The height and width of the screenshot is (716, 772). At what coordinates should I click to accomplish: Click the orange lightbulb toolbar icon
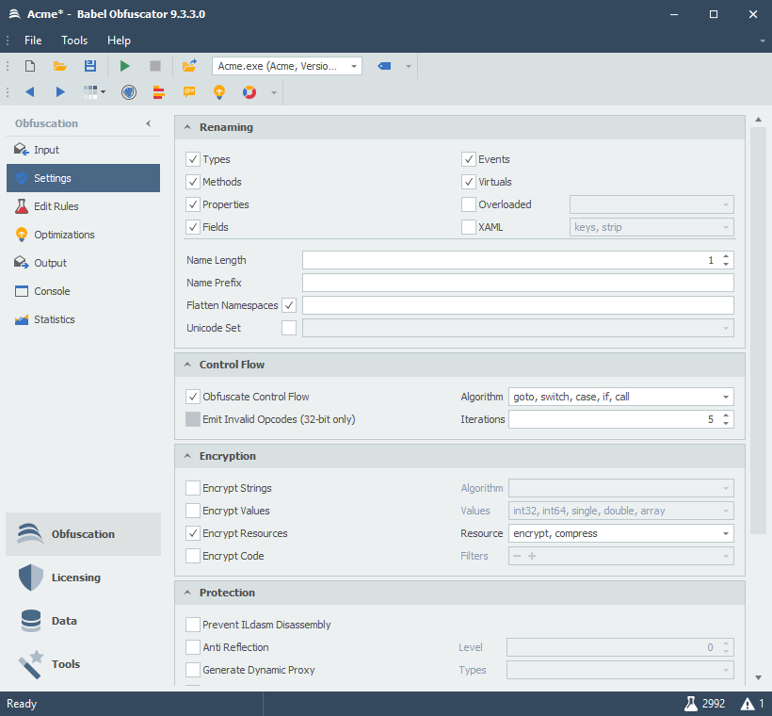coord(218,92)
